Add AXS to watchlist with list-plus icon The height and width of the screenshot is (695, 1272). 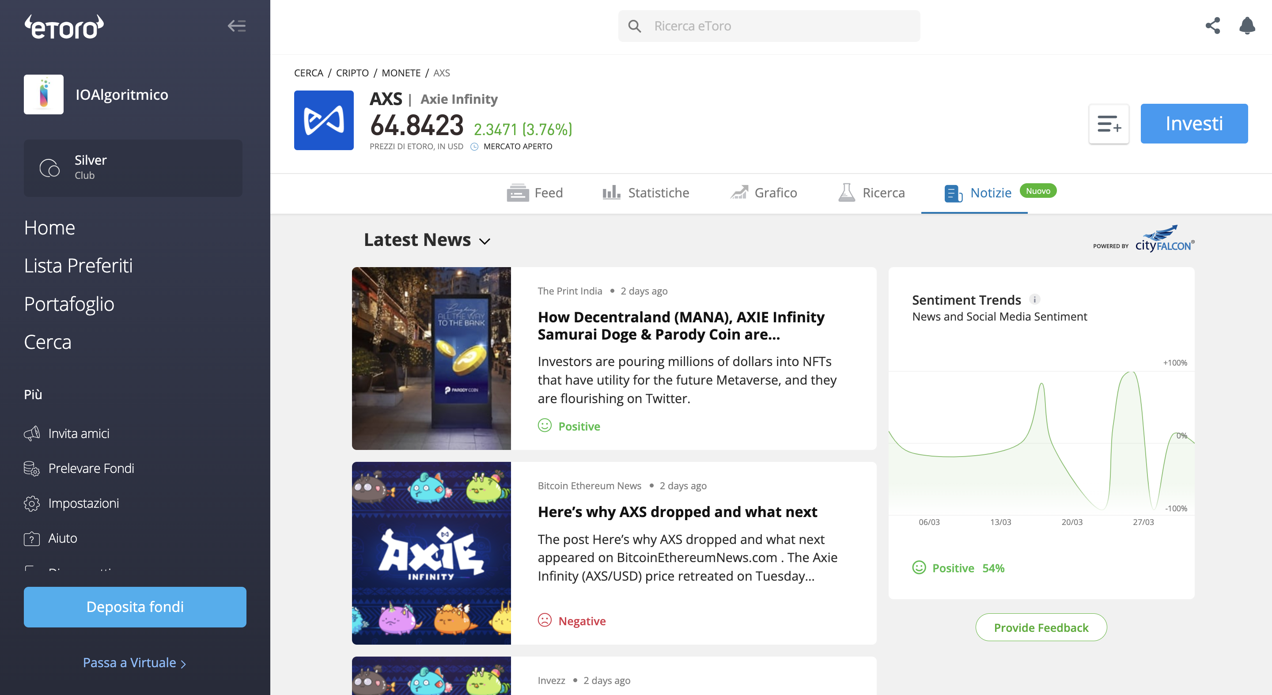1109,124
